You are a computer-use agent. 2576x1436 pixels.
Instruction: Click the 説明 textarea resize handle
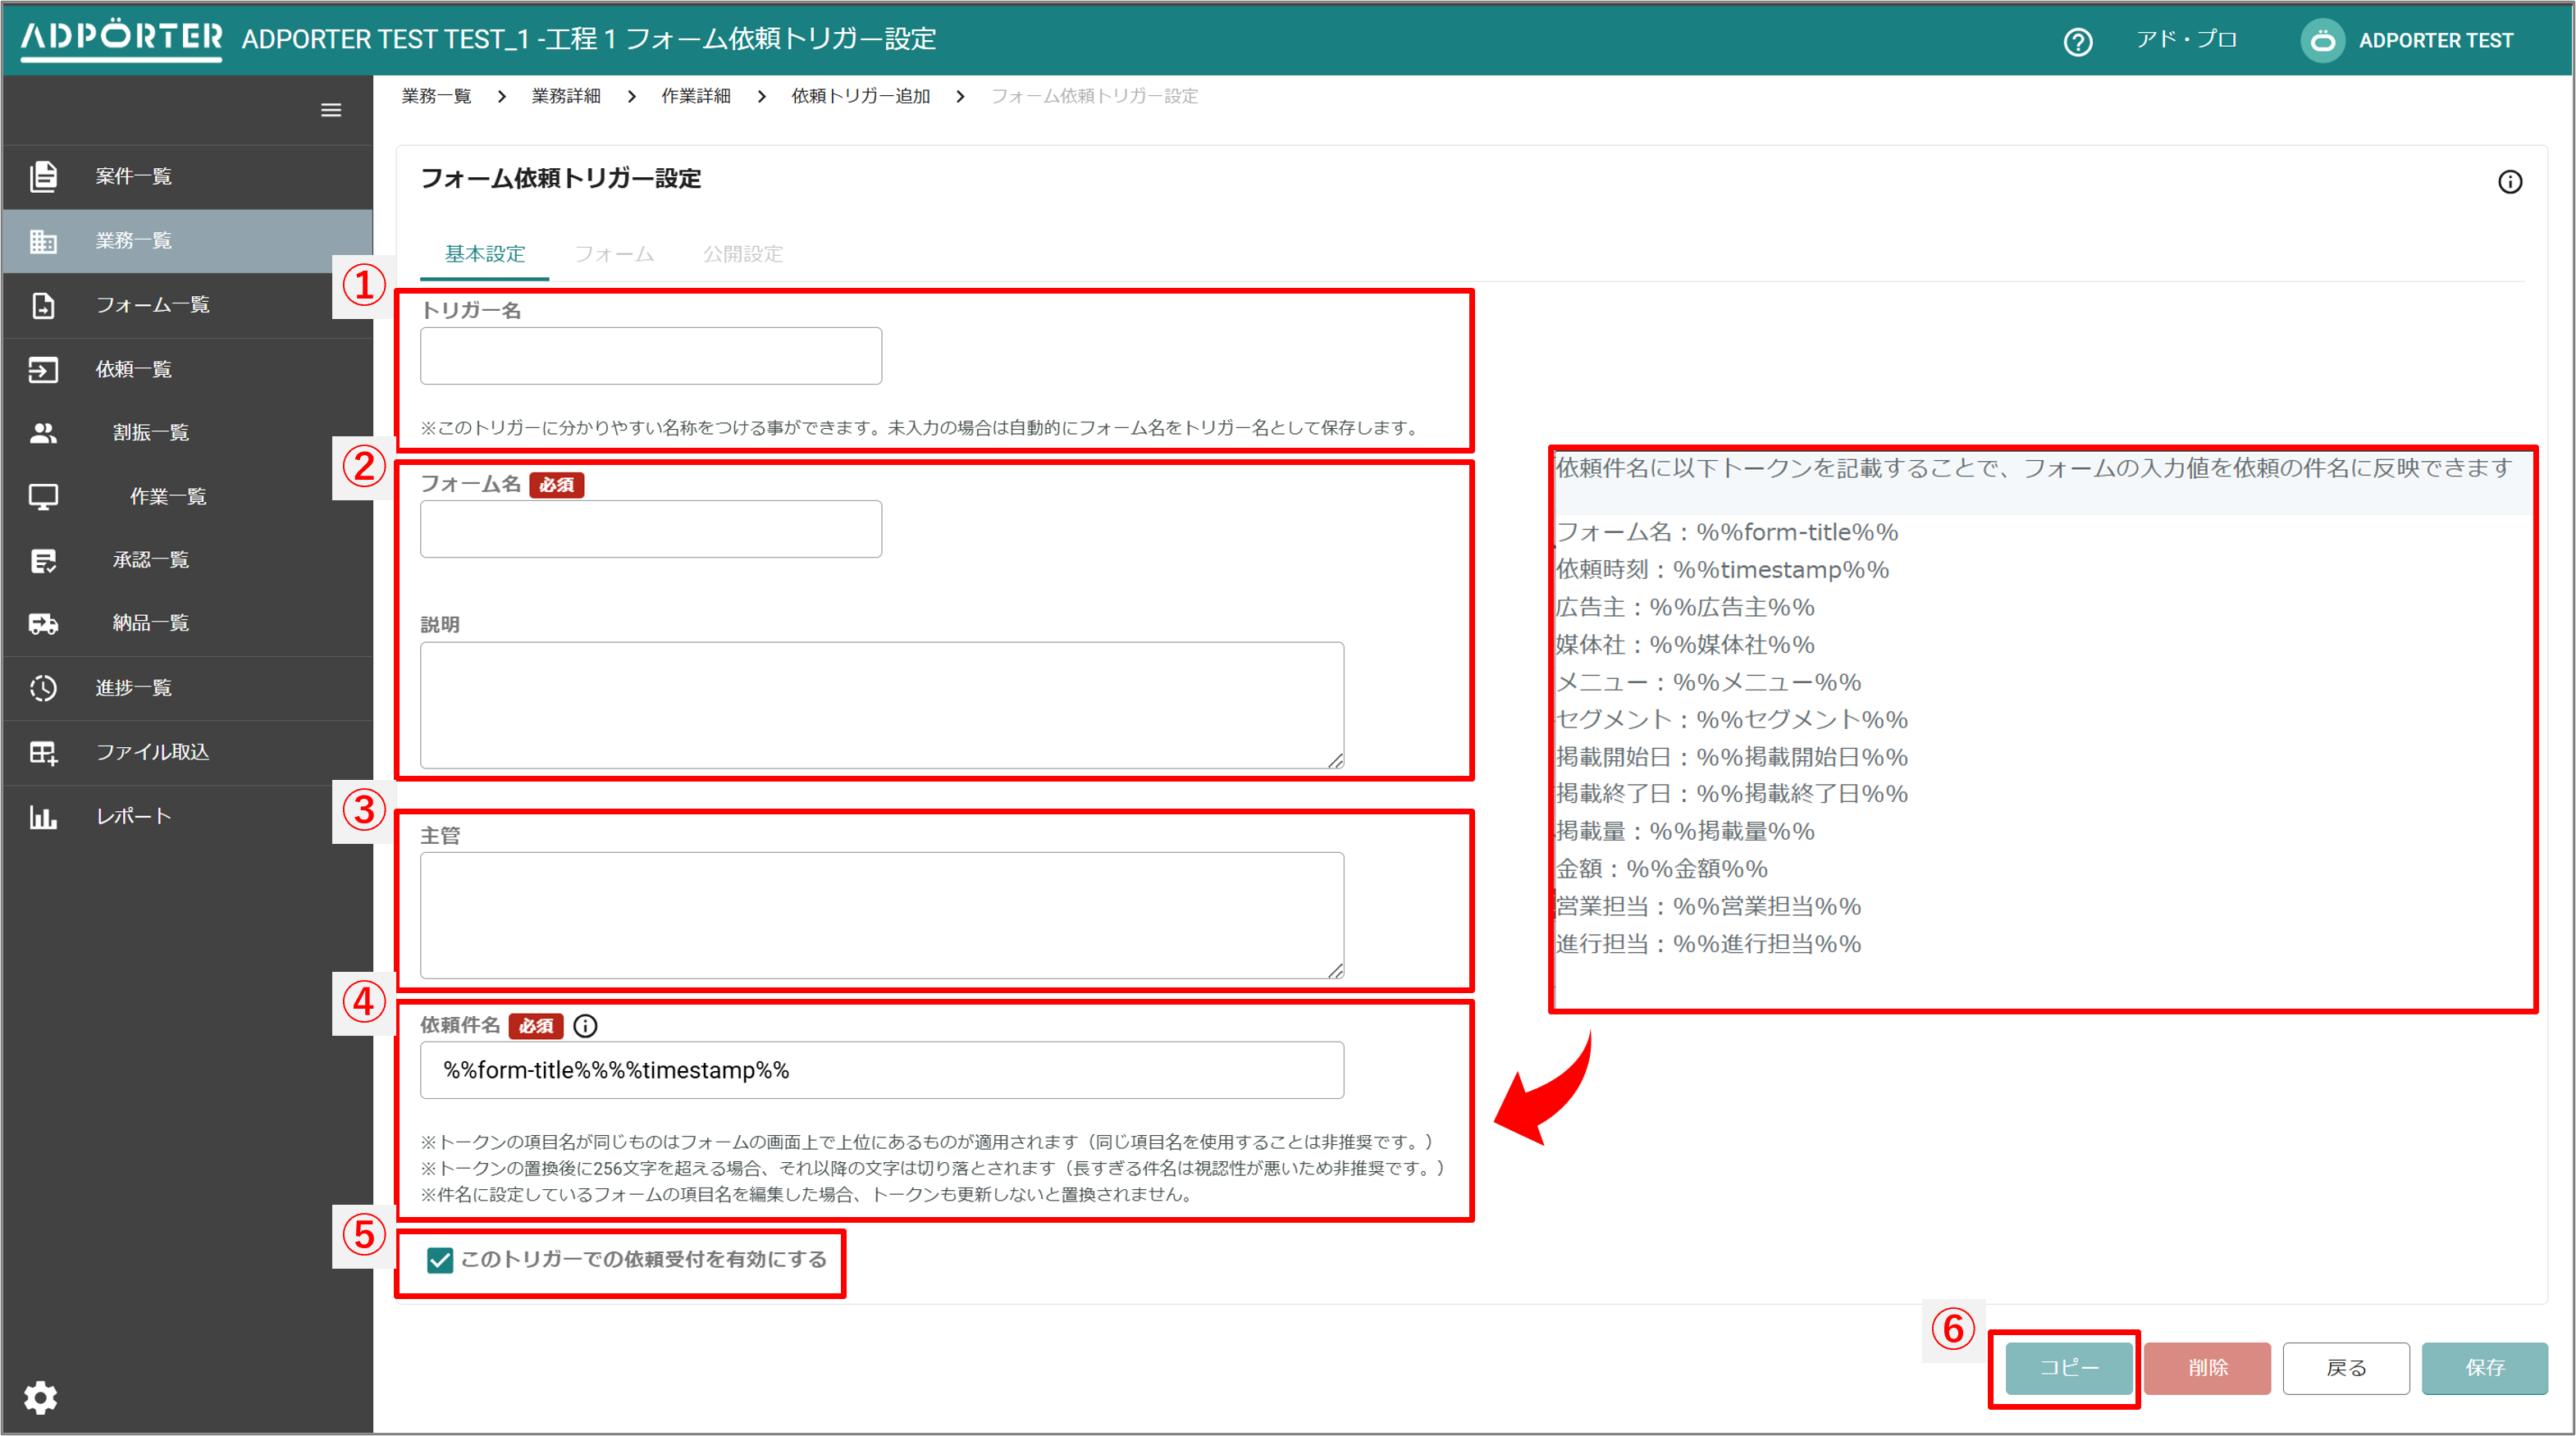point(1335,761)
